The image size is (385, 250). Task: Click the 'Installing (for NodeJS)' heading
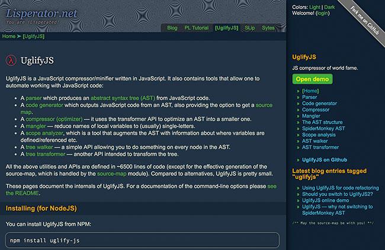[x=41, y=209]
